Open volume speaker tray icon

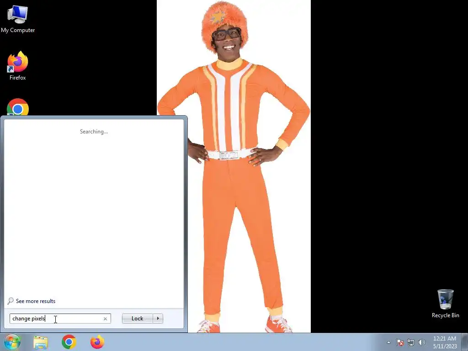tap(421, 342)
